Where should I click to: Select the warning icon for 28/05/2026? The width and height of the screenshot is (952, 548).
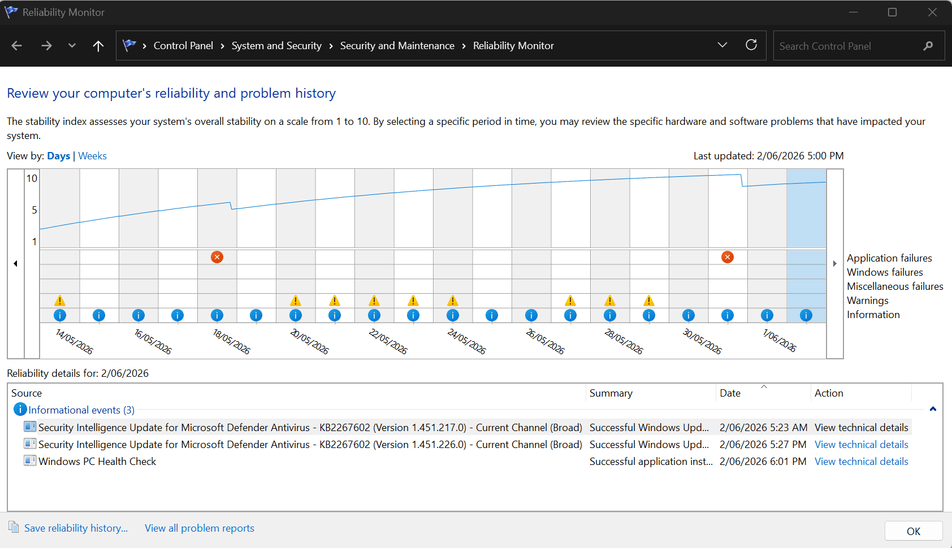610,301
